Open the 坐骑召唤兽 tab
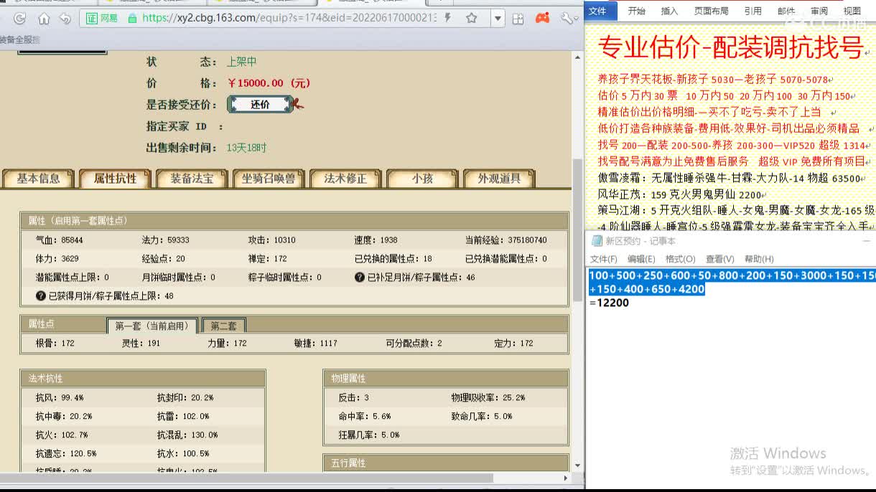This screenshot has width=876, height=492. coord(269,179)
